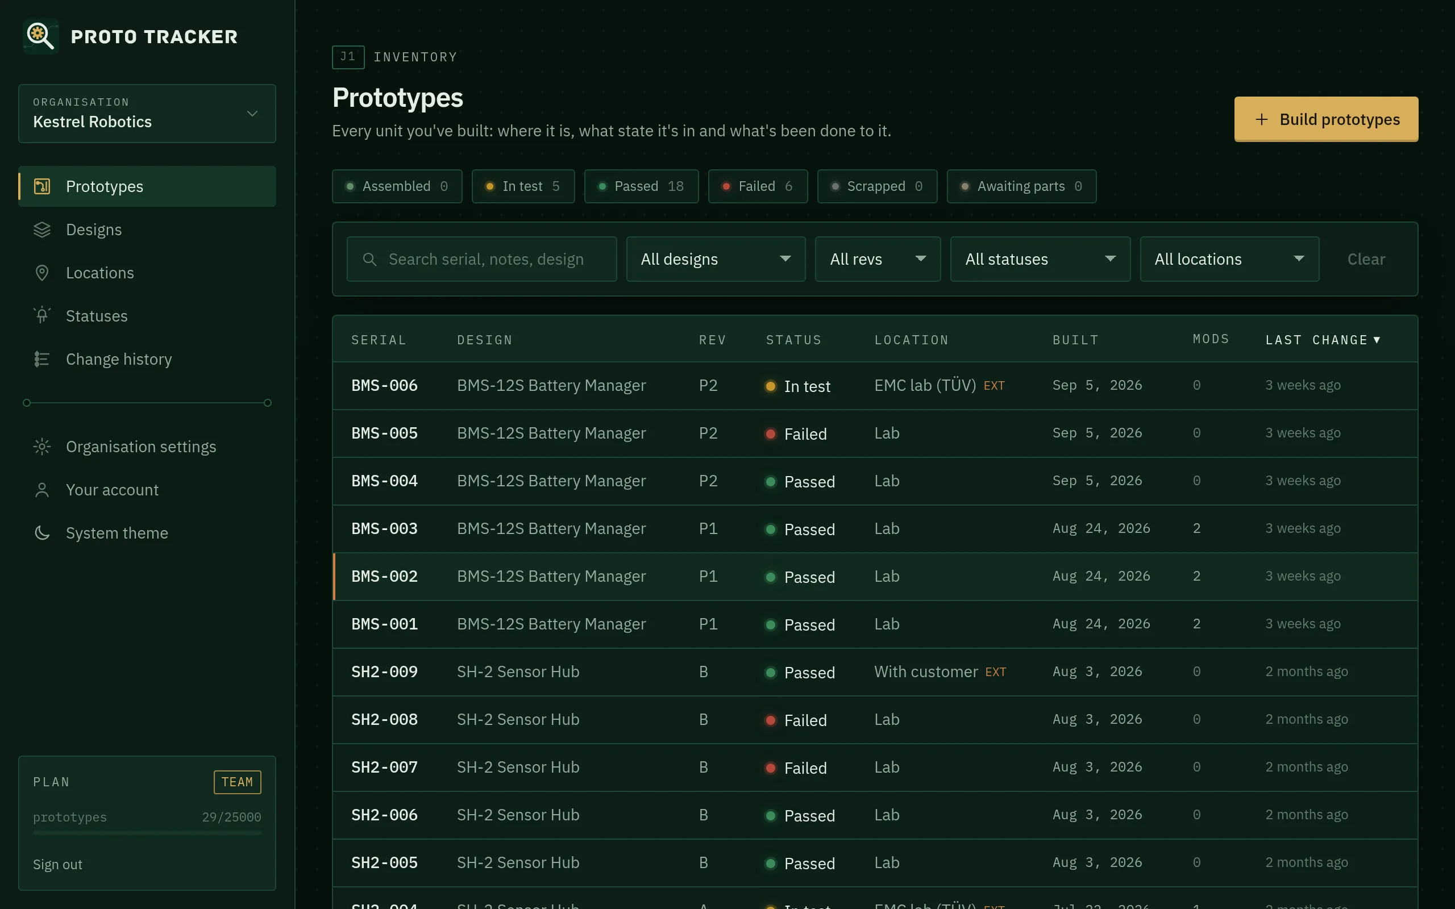Image resolution: width=1455 pixels, height=909 pixels.
Task: Click the Statuses beacon icon
Action: click(42, 316)
